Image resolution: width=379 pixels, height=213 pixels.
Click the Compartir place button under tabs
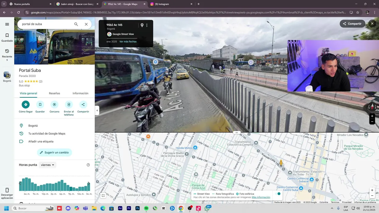(x=83, y=107)
